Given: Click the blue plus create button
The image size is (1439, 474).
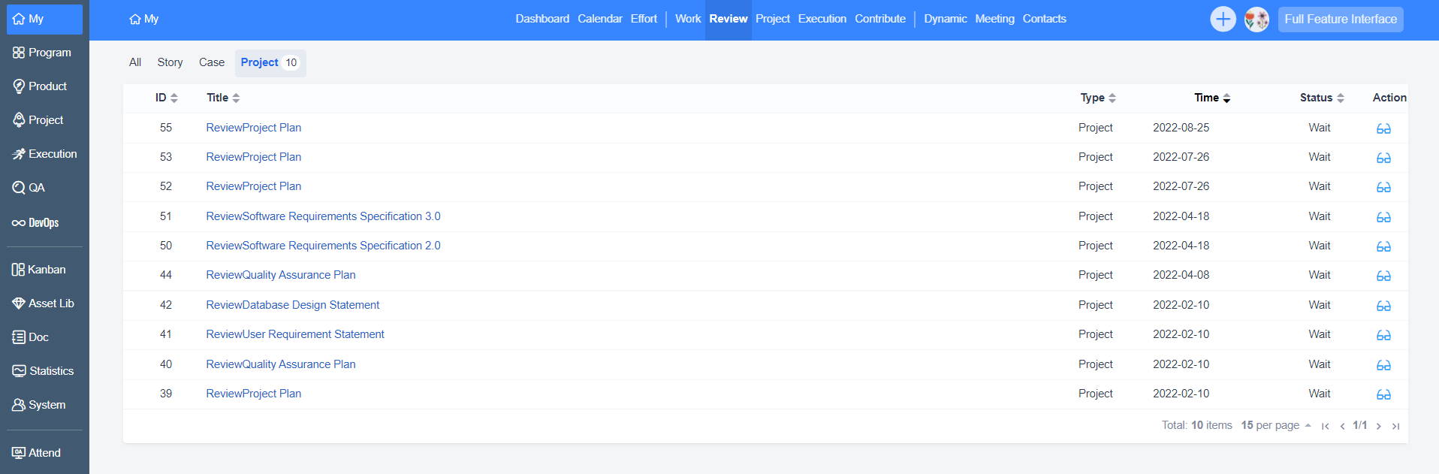Looking at the screenshot, I should click(1223, 20).
